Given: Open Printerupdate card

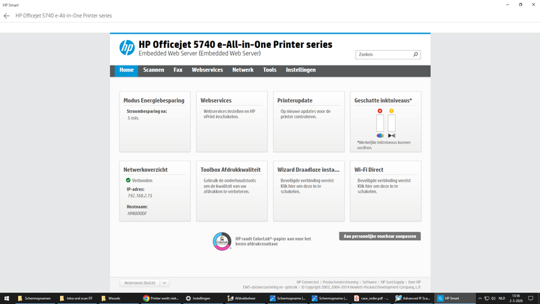Looking at the screenshot, I should 309,122.
